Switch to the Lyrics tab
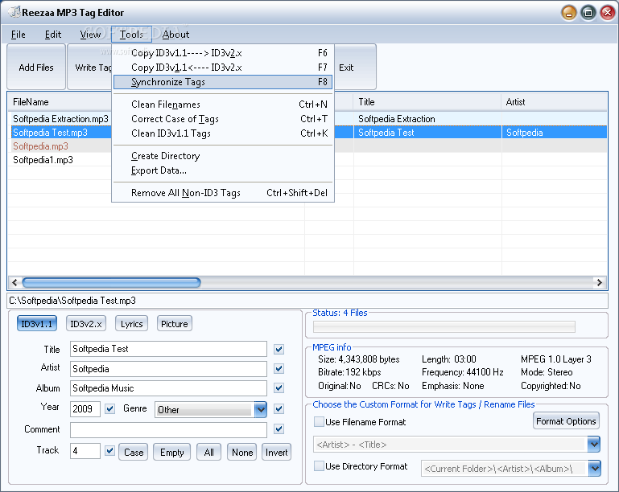The image size is (619, 492). [132, 324]
